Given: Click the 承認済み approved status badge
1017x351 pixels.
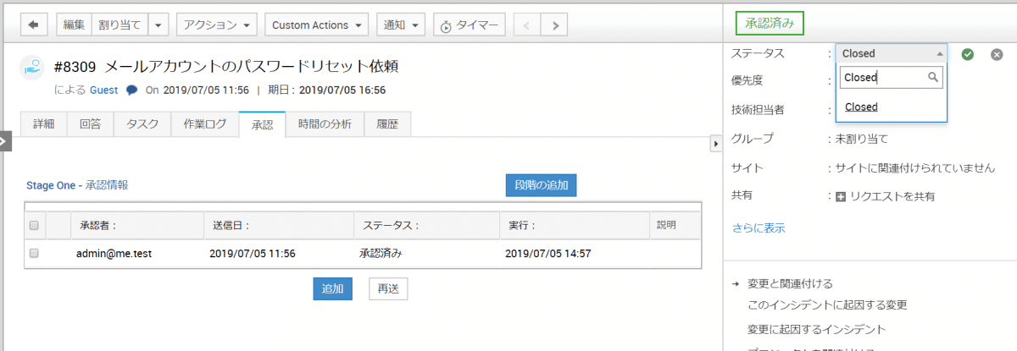Looking at the screenshot, I should click(770, 24).
